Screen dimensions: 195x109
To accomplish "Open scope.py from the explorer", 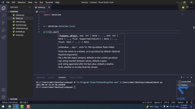I will (x=19, y=35).
